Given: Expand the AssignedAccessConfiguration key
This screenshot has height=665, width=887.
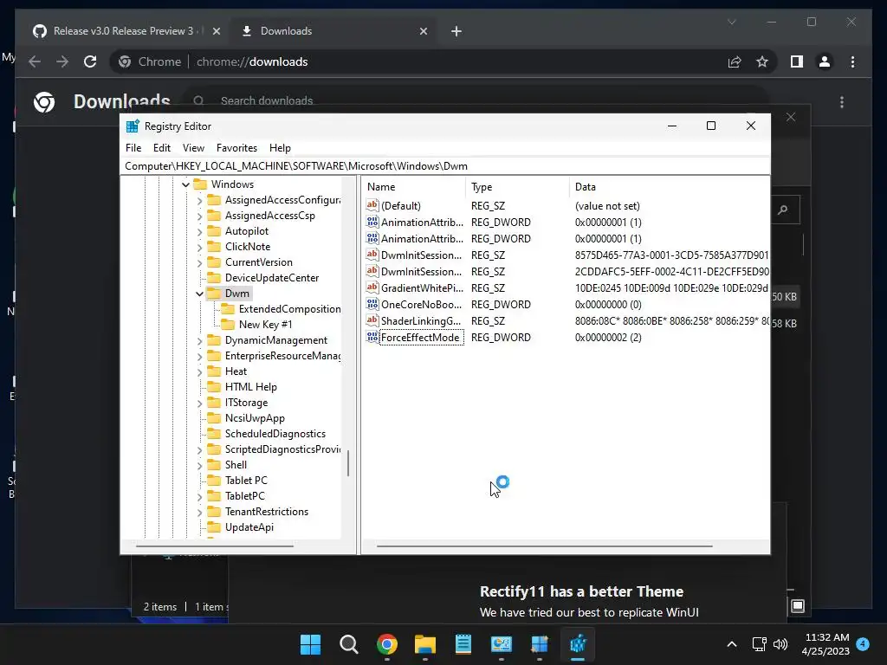Looking at the screenshot, I should click(199, 200).
